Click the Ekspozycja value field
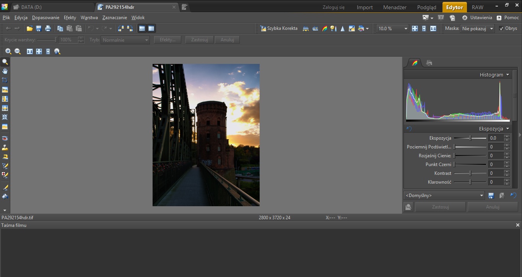The height and width of the screenshot is (277, 522). 496,138
